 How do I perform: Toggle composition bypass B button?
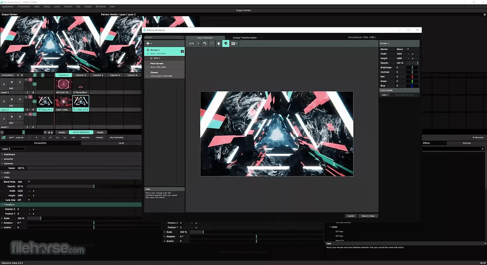coord(22,75)
